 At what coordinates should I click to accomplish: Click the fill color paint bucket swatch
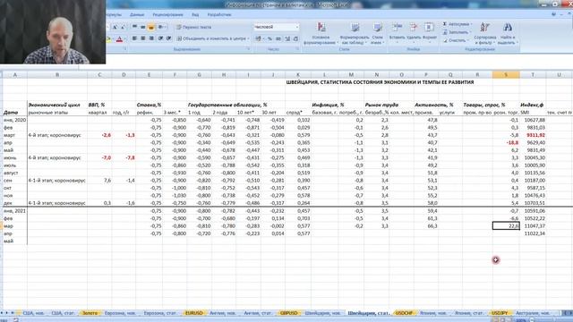(x=108, y=38)
